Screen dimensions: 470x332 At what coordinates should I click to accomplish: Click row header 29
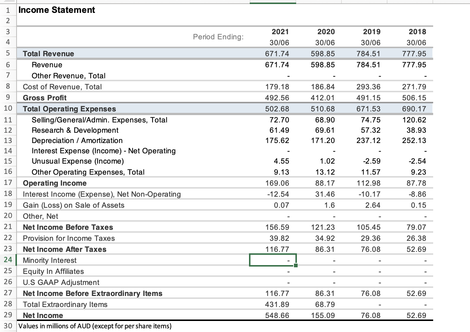point(8,315)
